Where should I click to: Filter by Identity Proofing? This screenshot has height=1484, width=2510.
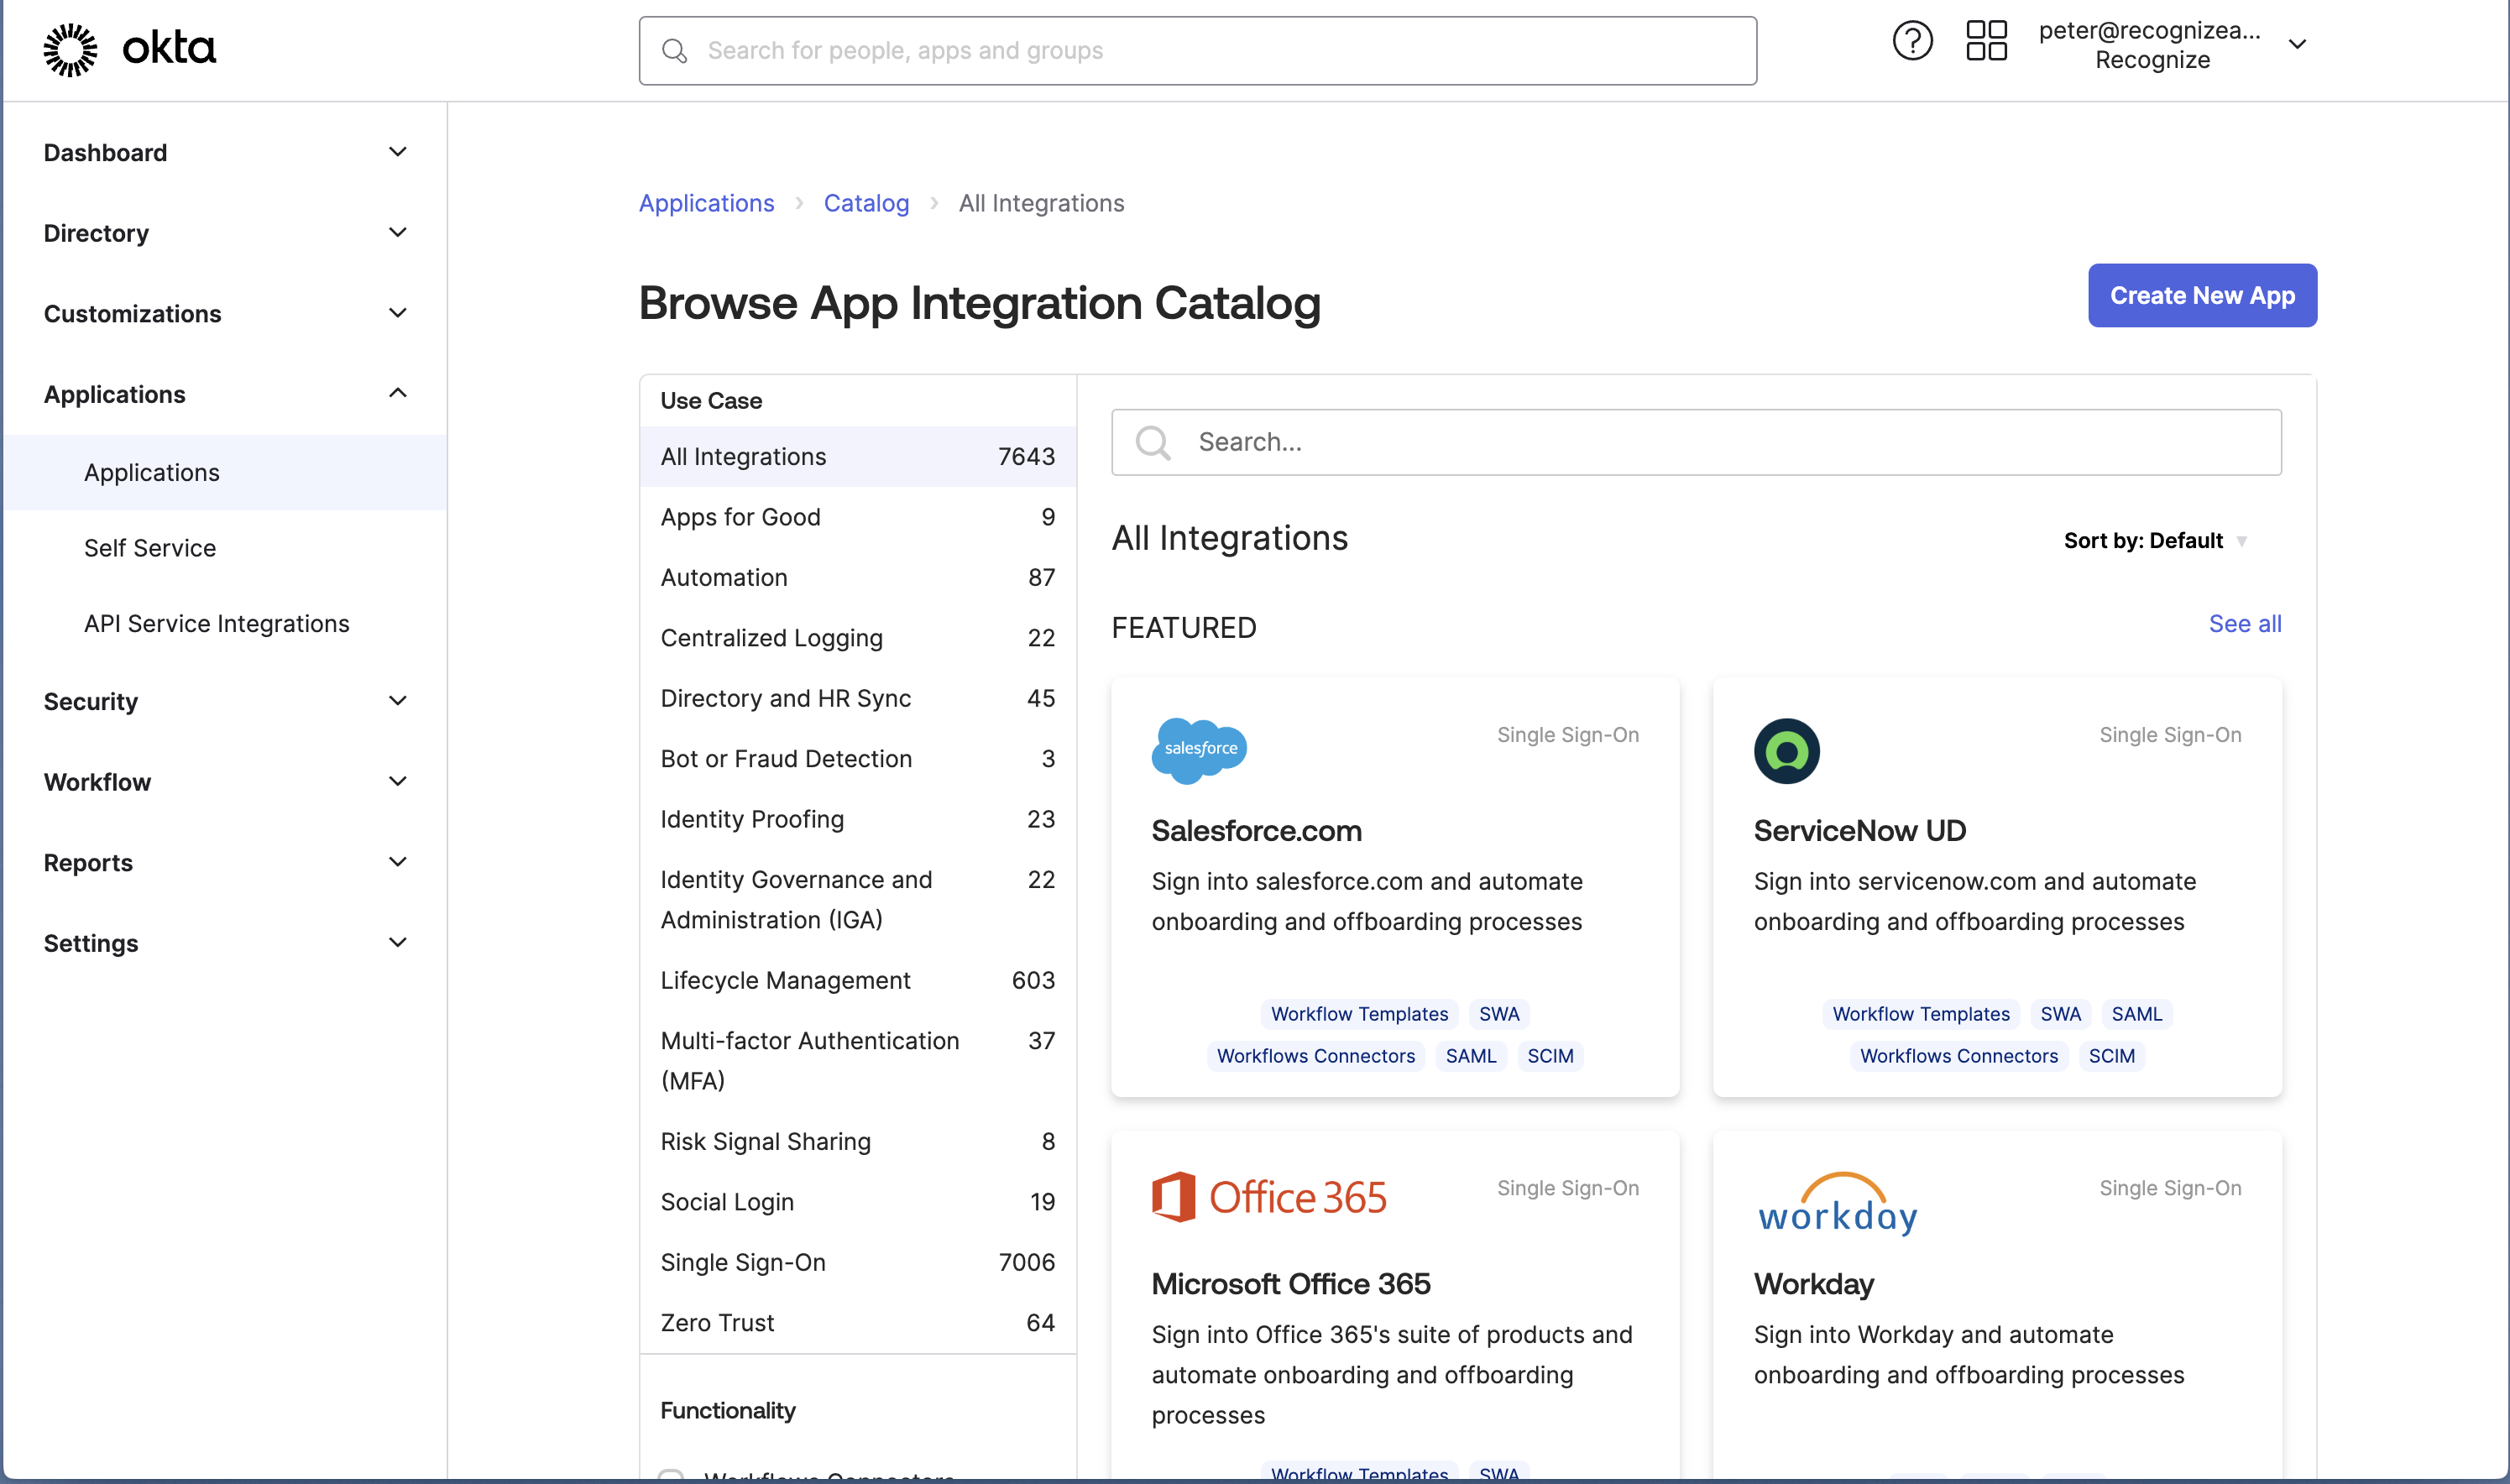click(x=857, y=819)
